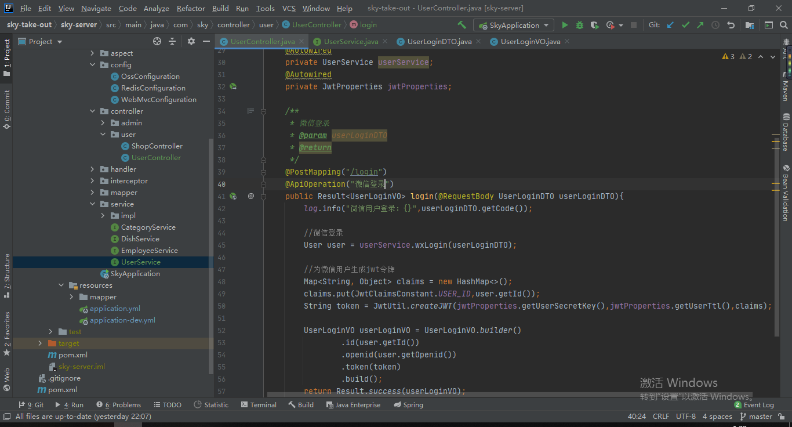Click the Git update project arrow
The height and width of the screenshot is (427, 792).
[671, 25]
